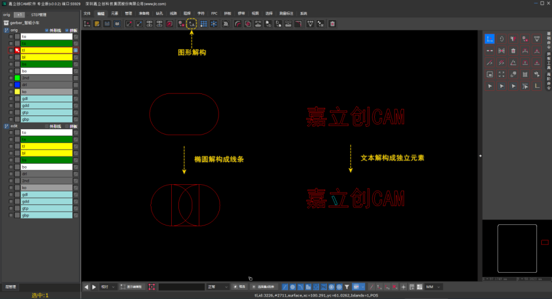The height and width of the screenshot is (299, 552).
Task: Open the 相对 dropdown in bottom bar
Action: [108, 287]
